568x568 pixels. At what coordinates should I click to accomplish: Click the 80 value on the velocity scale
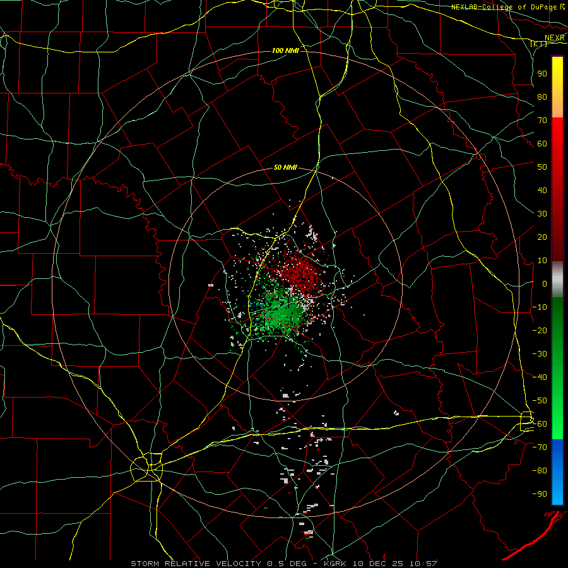point(542,97)
